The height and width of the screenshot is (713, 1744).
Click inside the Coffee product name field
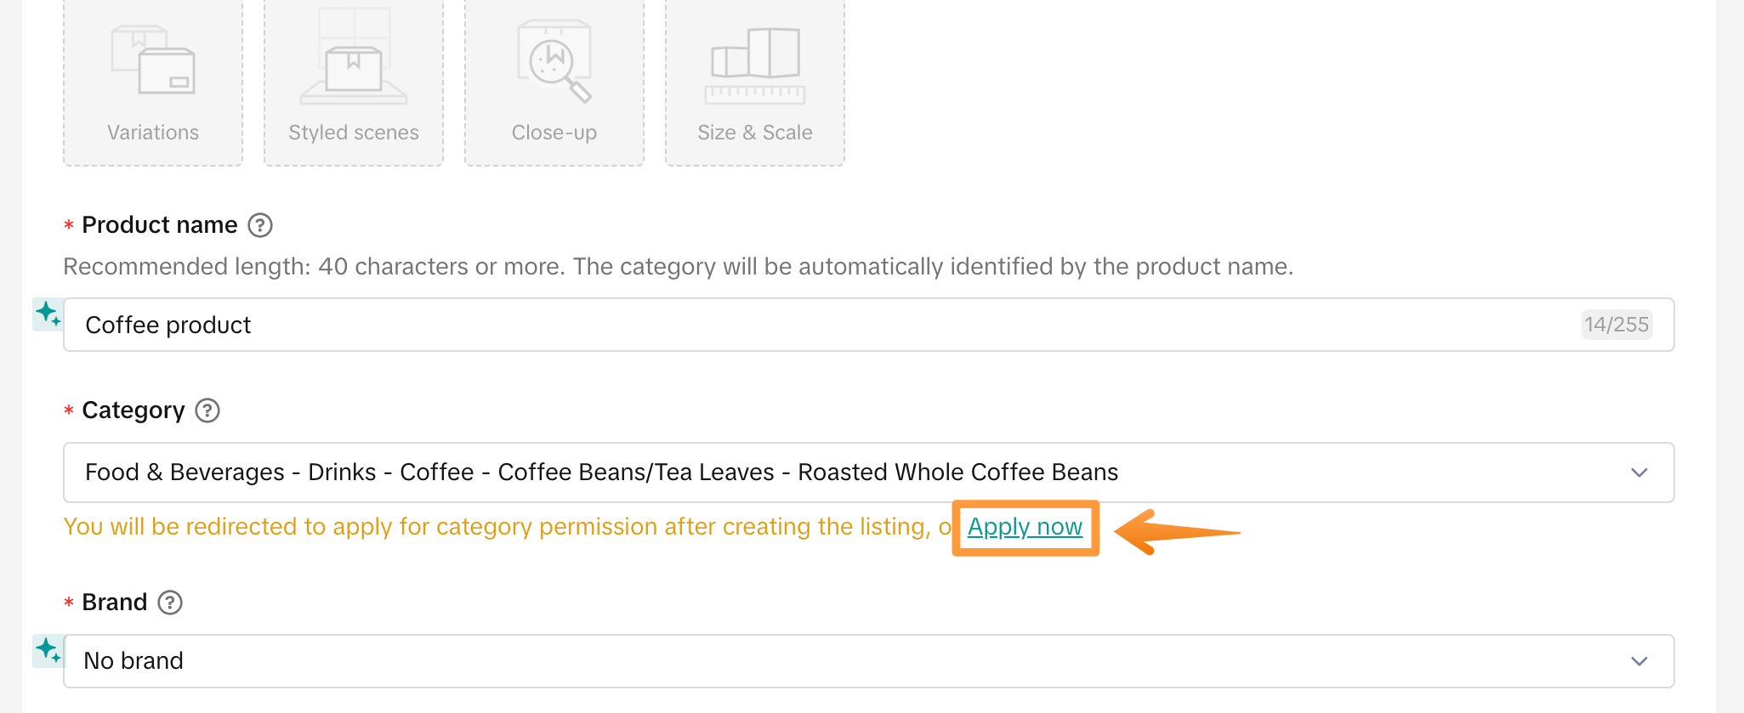[869, 325]
